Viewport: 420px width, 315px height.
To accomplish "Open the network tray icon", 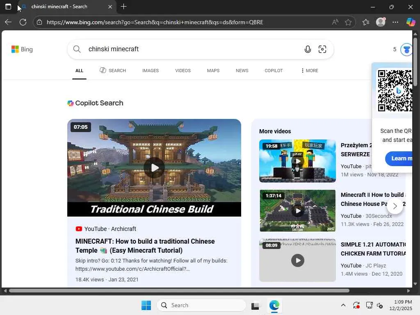I will tap(370, 305).
